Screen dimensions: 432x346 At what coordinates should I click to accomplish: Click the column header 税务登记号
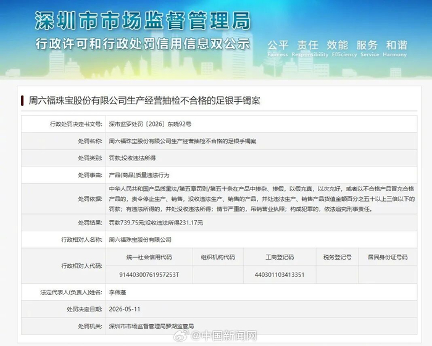(337, 257)
